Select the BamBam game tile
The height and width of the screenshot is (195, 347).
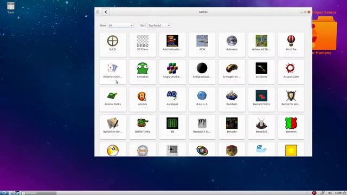[232, 100]
